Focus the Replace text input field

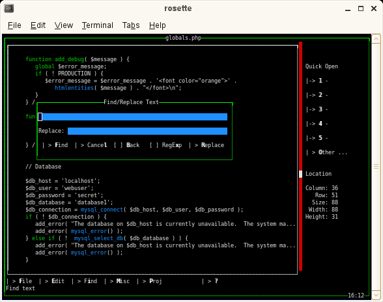tap(147, 131)
